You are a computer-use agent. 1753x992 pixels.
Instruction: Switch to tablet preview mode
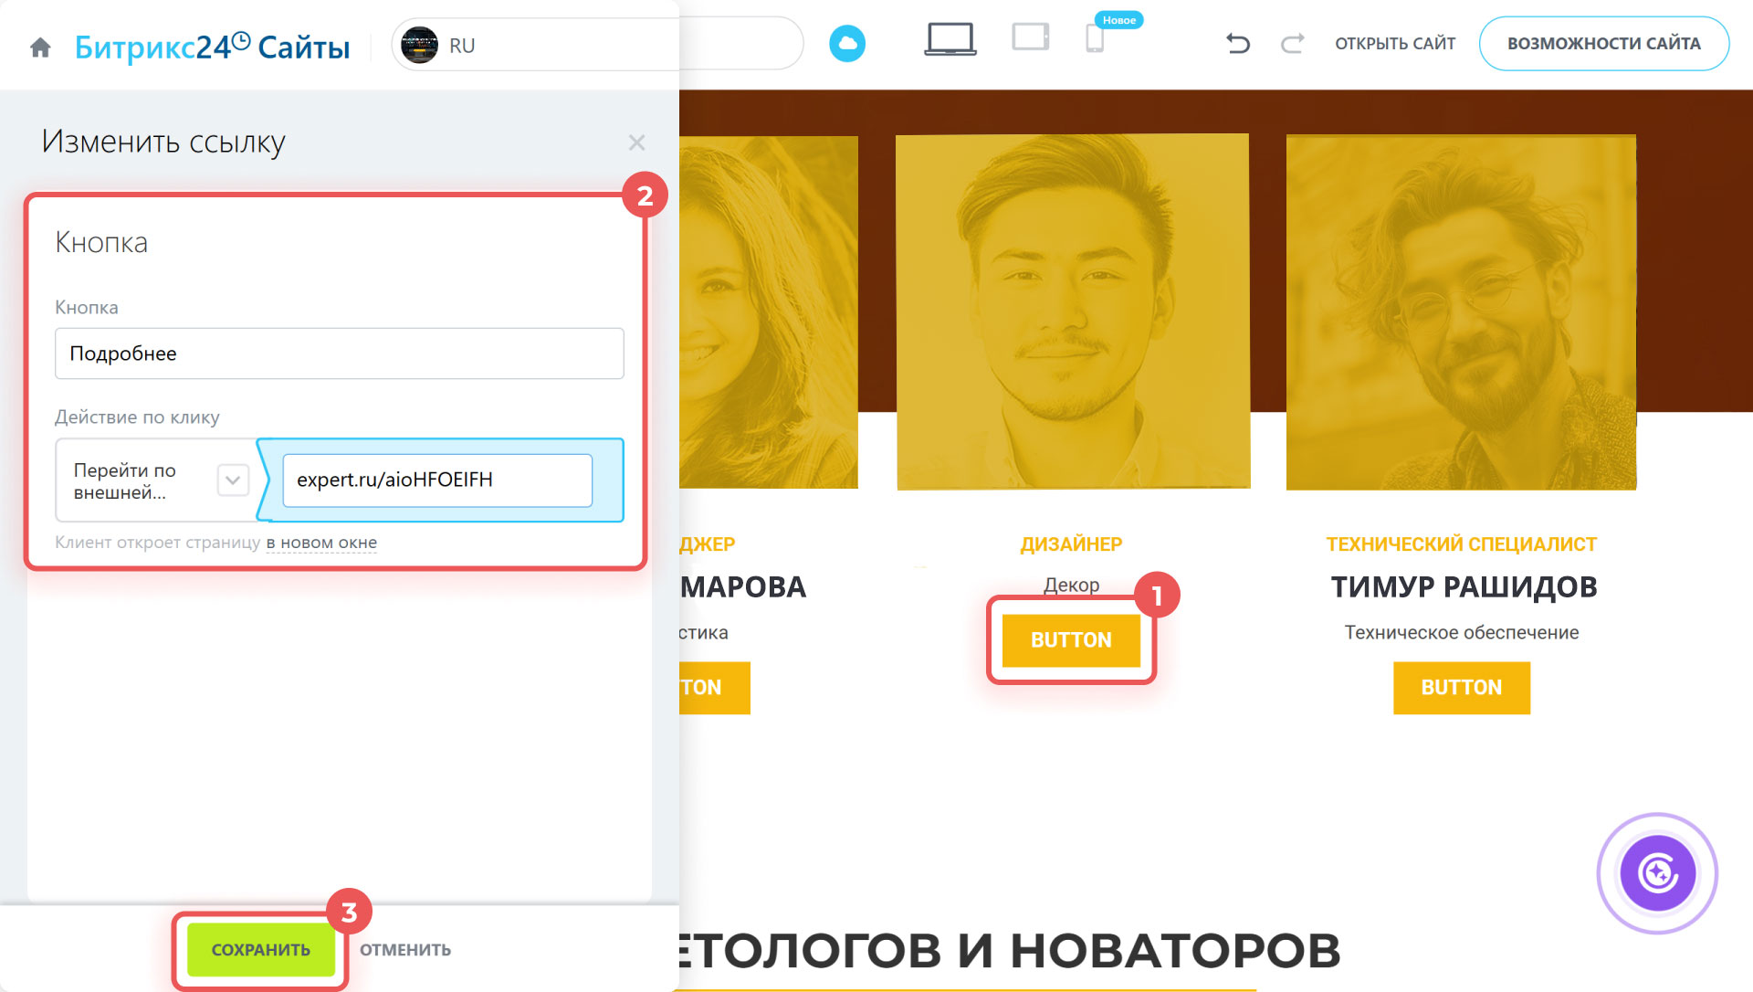pyautogui.click(x=1030, y=41)
